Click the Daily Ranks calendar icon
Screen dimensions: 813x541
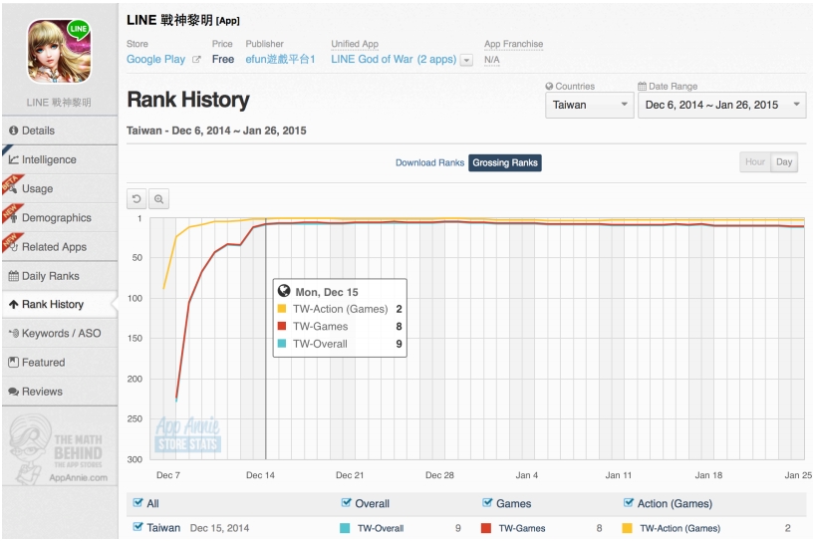14,276
